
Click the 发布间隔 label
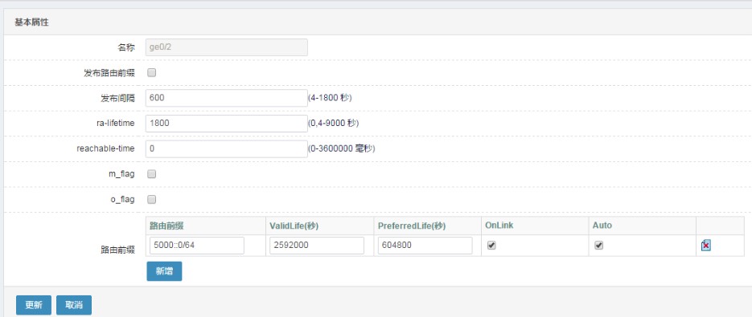(x=117, y=98)
